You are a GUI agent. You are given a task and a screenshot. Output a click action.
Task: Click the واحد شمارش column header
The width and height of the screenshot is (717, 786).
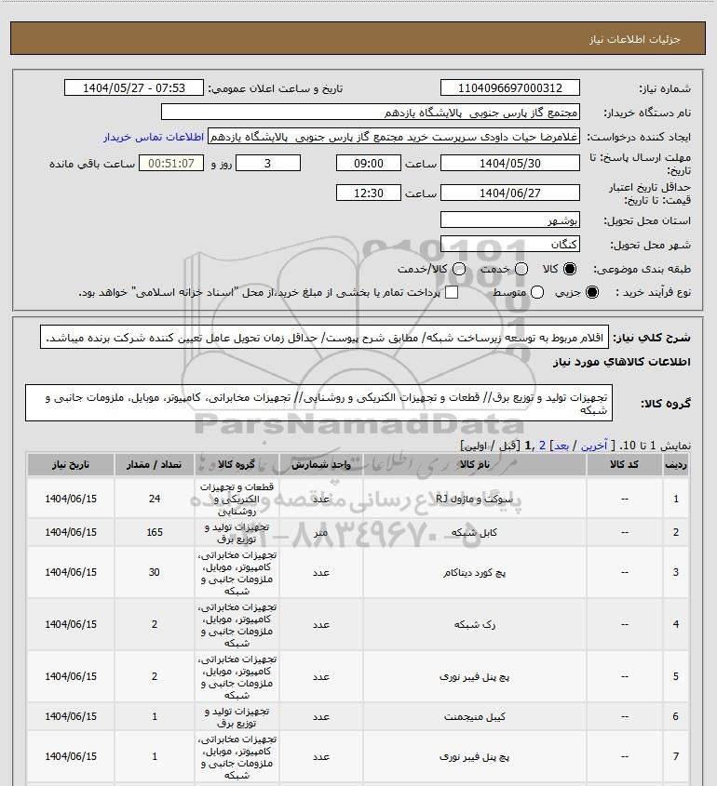[321, 465]
